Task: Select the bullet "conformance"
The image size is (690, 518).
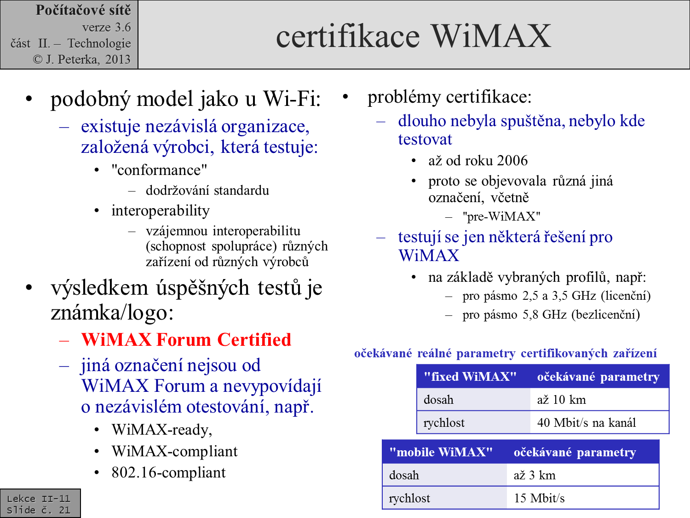Action: [x=159, y=170]
